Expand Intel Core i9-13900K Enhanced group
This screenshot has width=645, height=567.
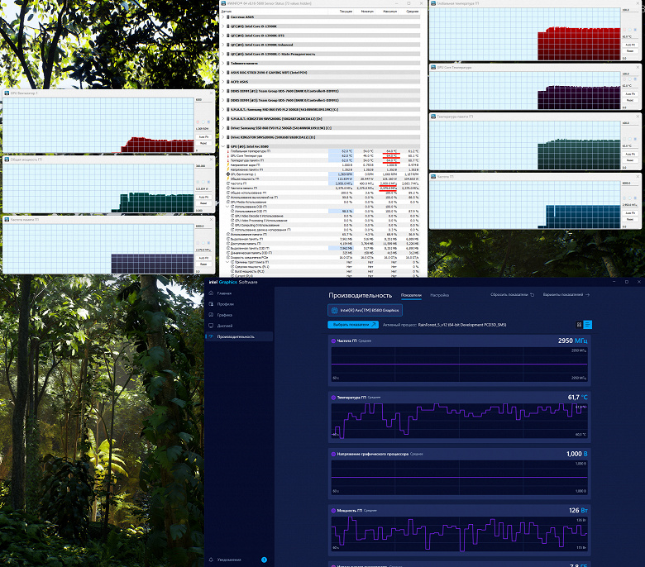pos(223,45)
